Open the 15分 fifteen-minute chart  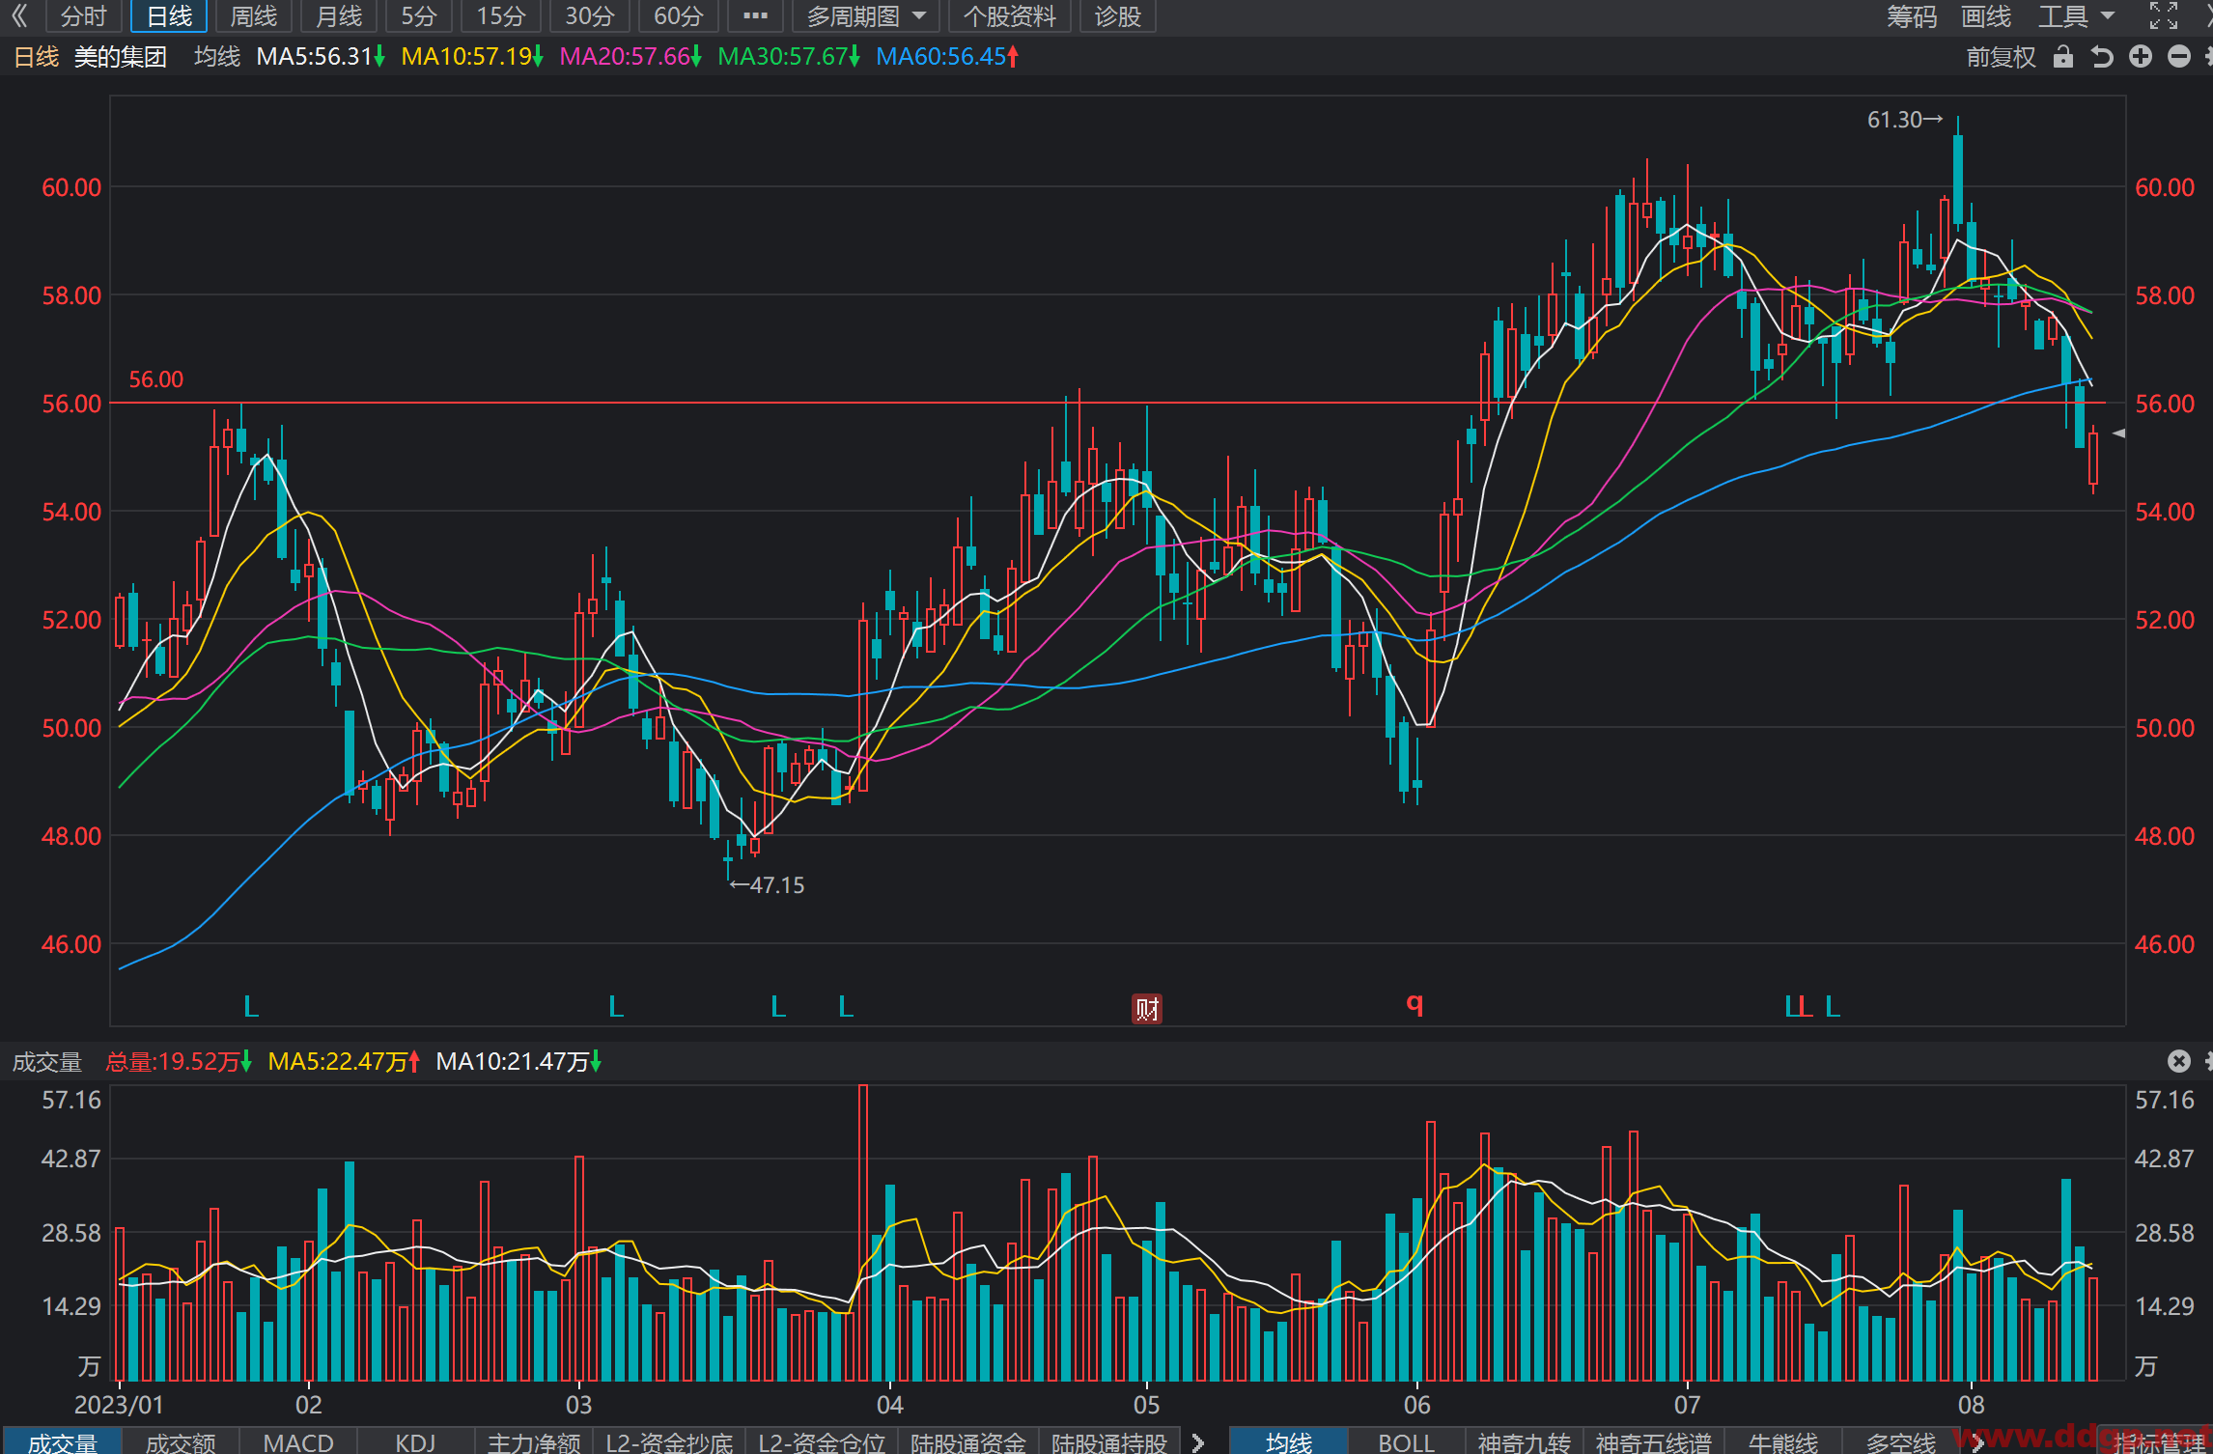pyautogui.click(x=501, y=15)
